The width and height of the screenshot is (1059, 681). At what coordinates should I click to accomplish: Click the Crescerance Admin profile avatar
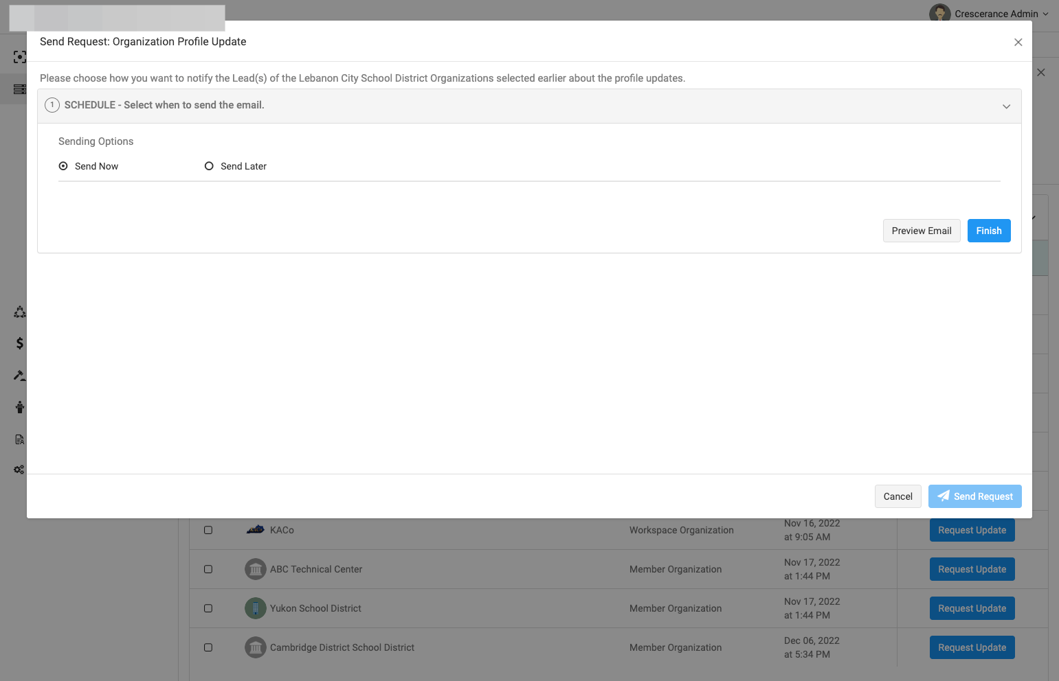point(939,13)
